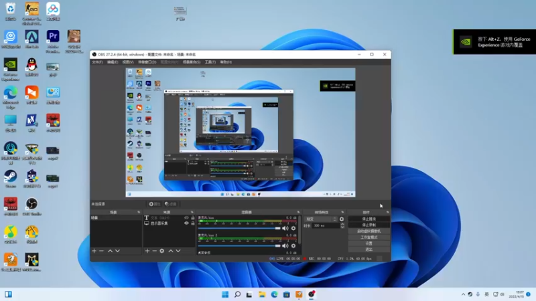Move the scene up in the Scenes list
Viewport: 536px width, 301px height.
110,251
